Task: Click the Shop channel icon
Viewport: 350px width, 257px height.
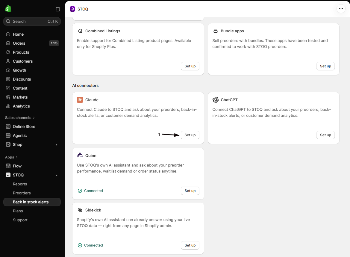Action: click(x=8, y=144)
